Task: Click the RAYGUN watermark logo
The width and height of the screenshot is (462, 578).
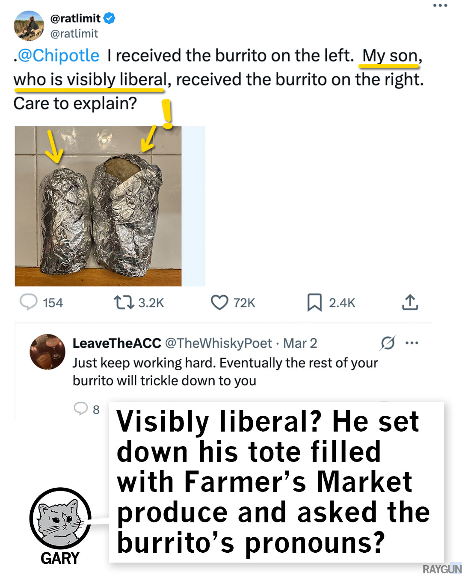Action: pyautogui.click(x=442, y=569)
